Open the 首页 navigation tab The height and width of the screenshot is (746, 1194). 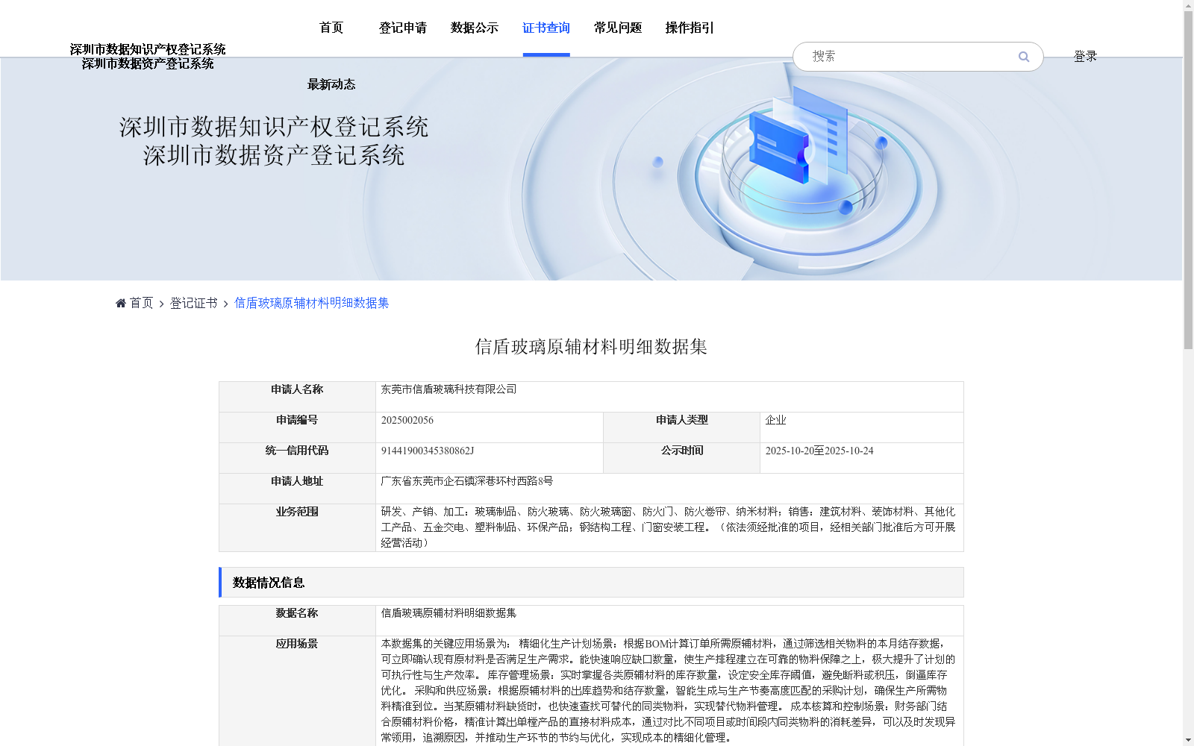click(x=331, y=28)
